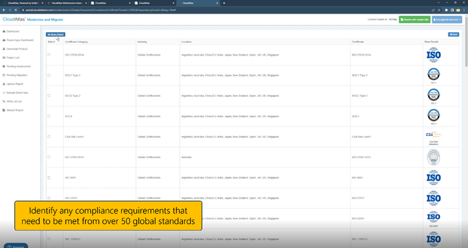The width and height of the screenshot is (468, 248).
Task: Open Pending Migration from sidebar
Action: pyautogui.click(x=15, y=75)
